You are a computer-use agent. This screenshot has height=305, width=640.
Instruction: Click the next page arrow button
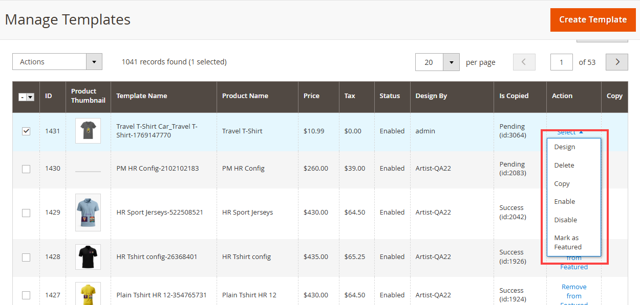pyautogui.click(x=617, y=62)
